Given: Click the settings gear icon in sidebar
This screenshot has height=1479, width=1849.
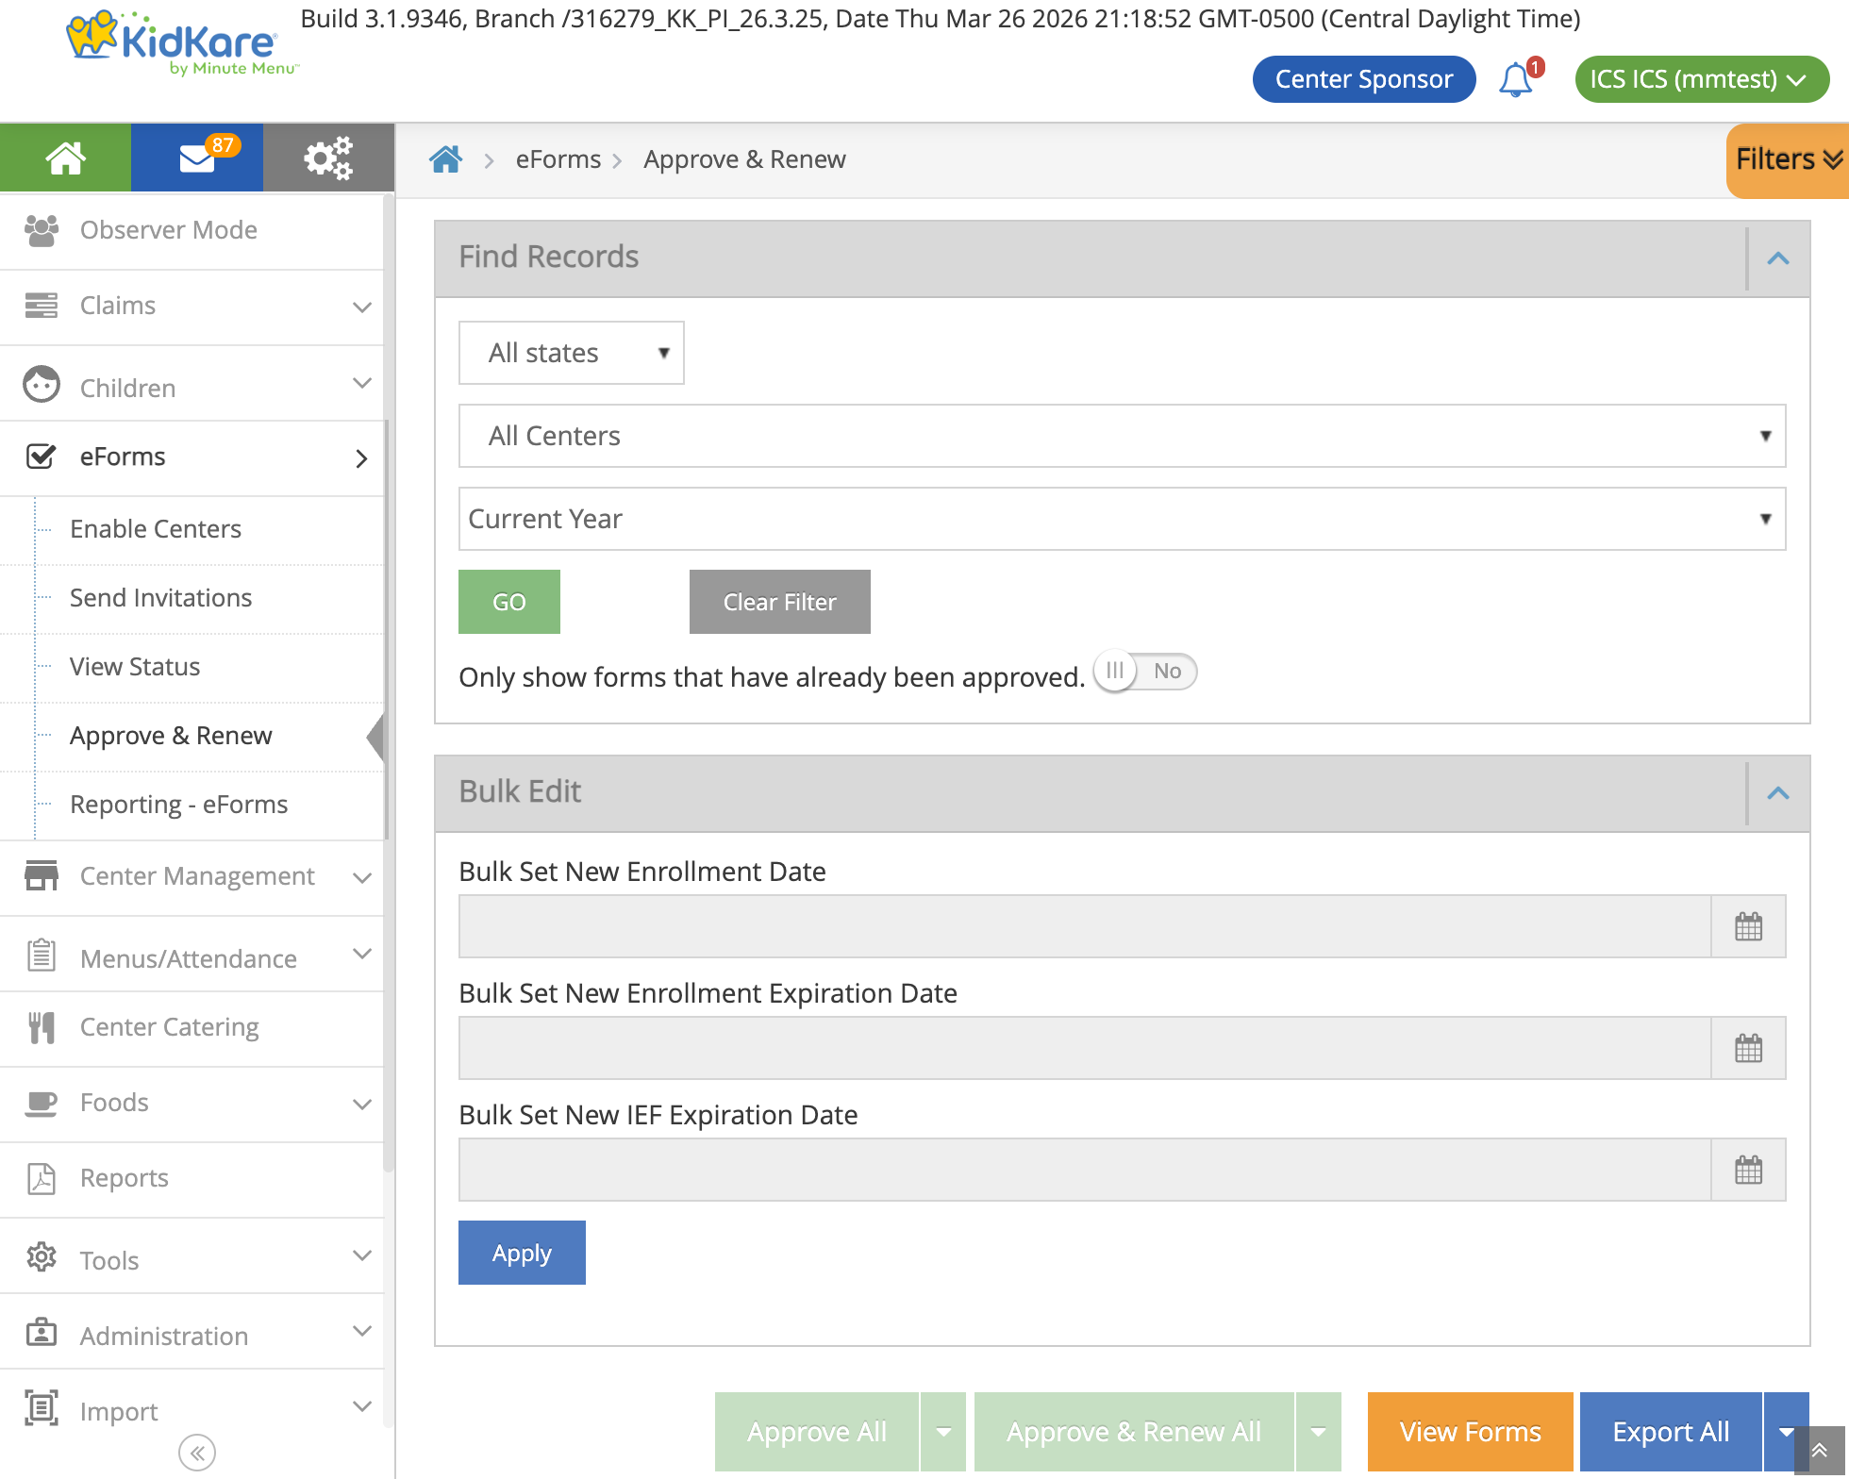Looking at the screenshot, I should 327,158.
